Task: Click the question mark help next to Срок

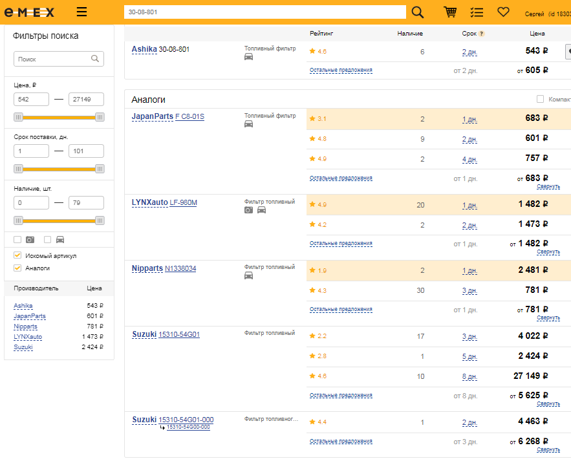Action: click(x=481, y=34)
